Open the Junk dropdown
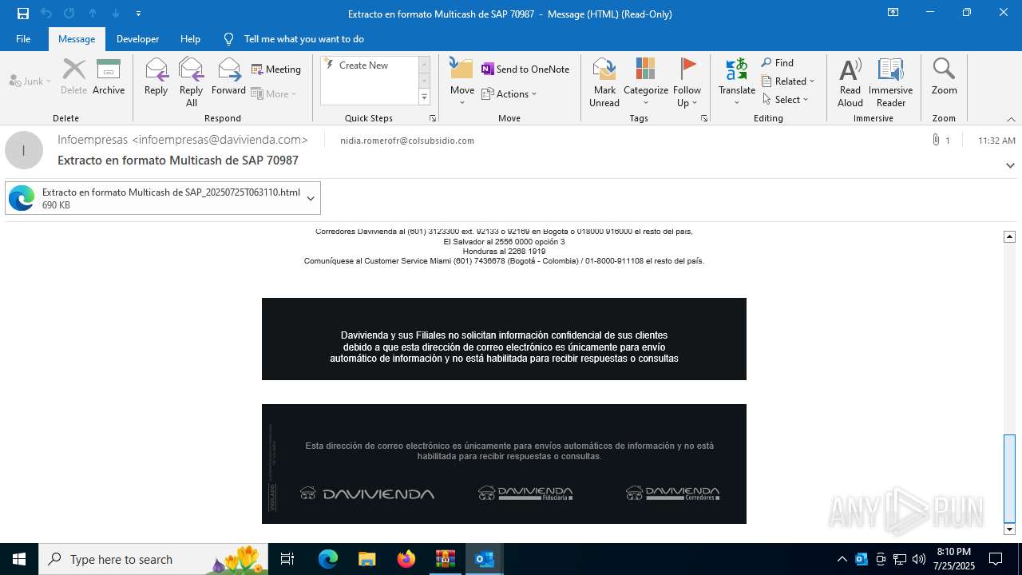The height and width of the screenshot is (575, 1022). [x=30, y=81]
